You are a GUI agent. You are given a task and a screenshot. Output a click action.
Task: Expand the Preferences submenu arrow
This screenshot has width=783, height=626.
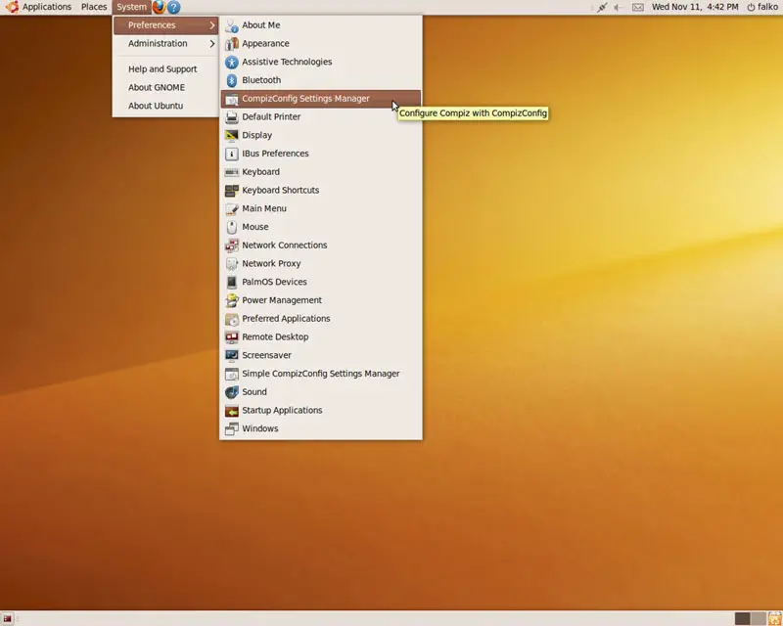pos(212,25)
